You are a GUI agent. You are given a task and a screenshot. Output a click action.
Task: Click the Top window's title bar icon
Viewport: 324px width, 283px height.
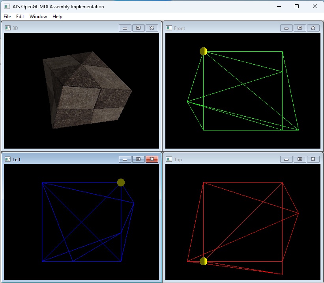[x=169, y=159]
